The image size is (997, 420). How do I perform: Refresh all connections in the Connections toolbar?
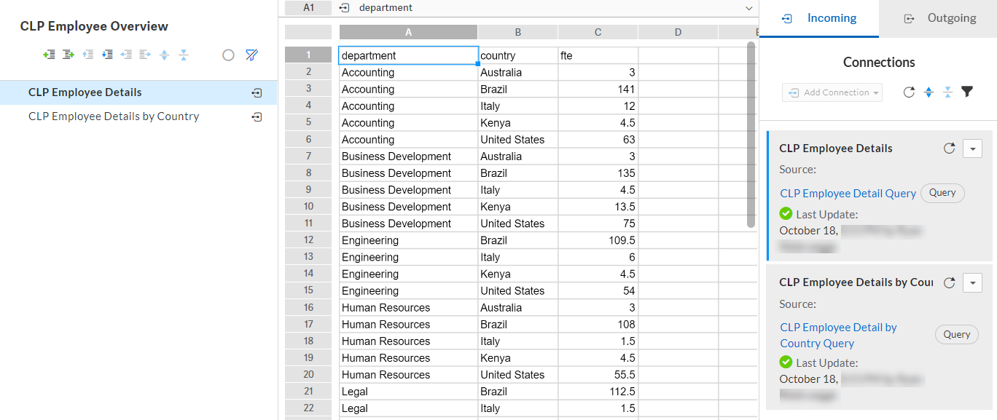(x=909, y=92)
